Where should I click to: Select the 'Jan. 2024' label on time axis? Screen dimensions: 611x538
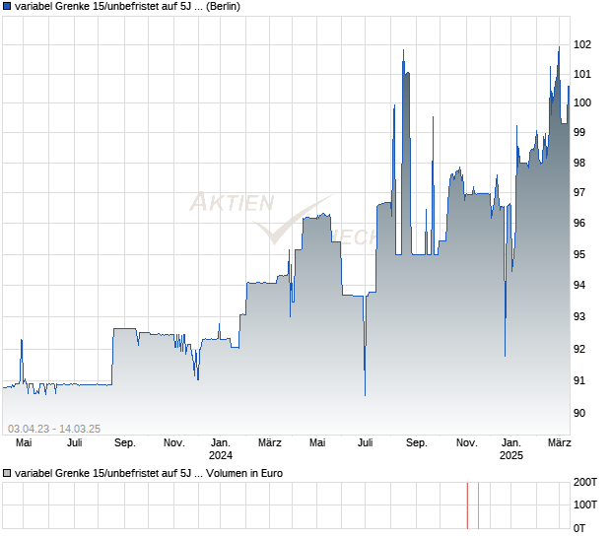pos(222,449)
